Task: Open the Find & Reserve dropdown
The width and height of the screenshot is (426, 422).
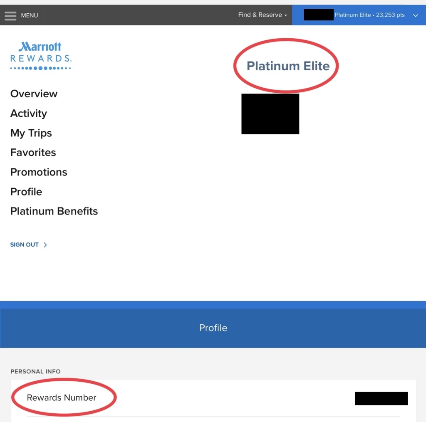Action: tap(263, 15)
